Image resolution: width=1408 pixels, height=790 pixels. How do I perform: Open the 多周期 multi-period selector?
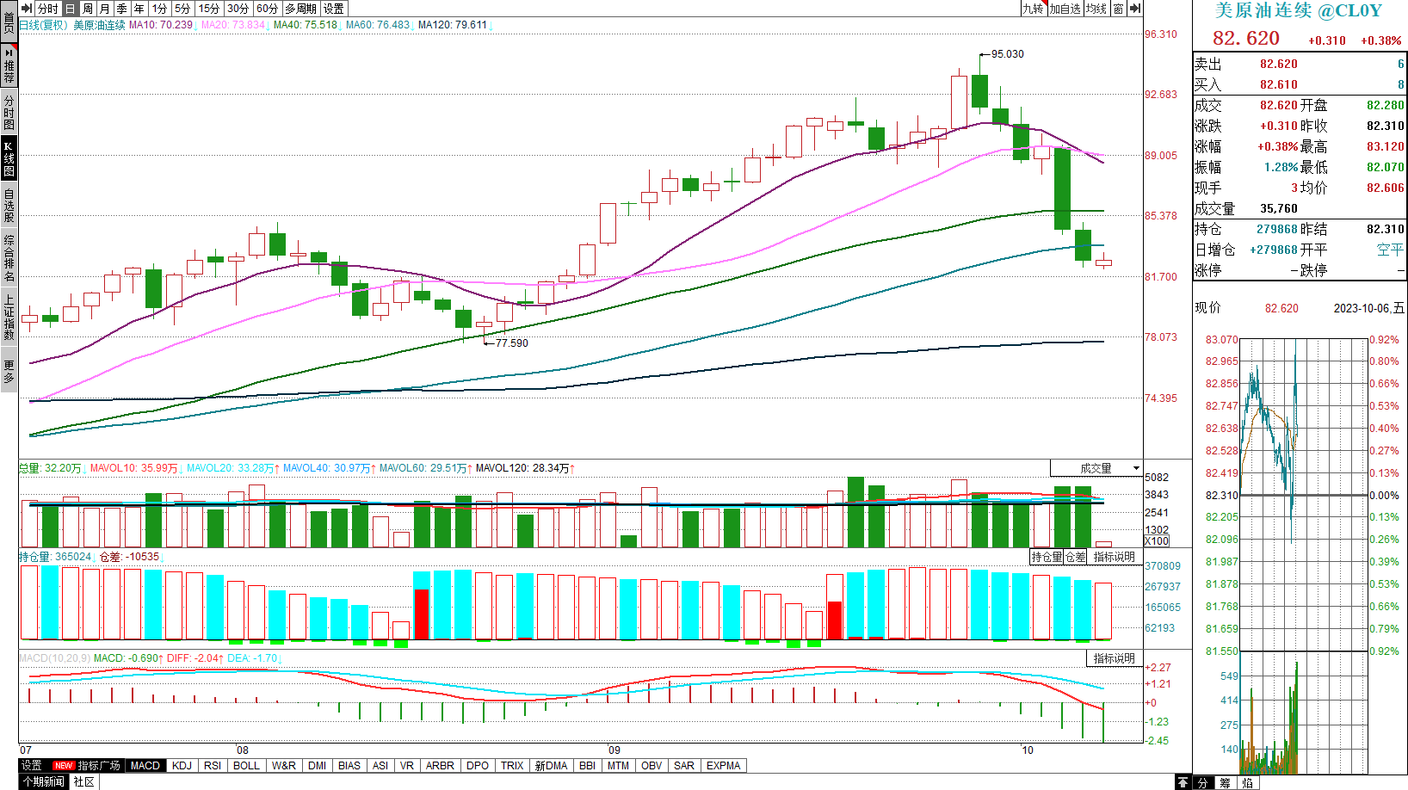(x=300, y=9)
